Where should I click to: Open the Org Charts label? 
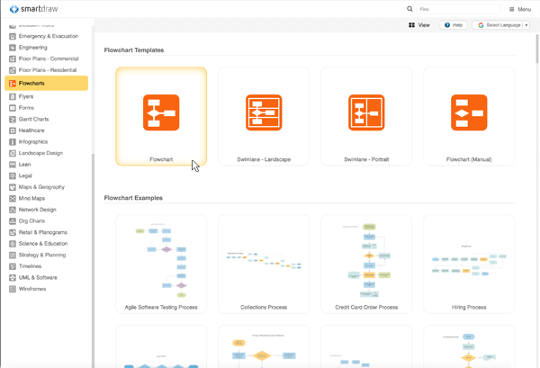point(31,221)
